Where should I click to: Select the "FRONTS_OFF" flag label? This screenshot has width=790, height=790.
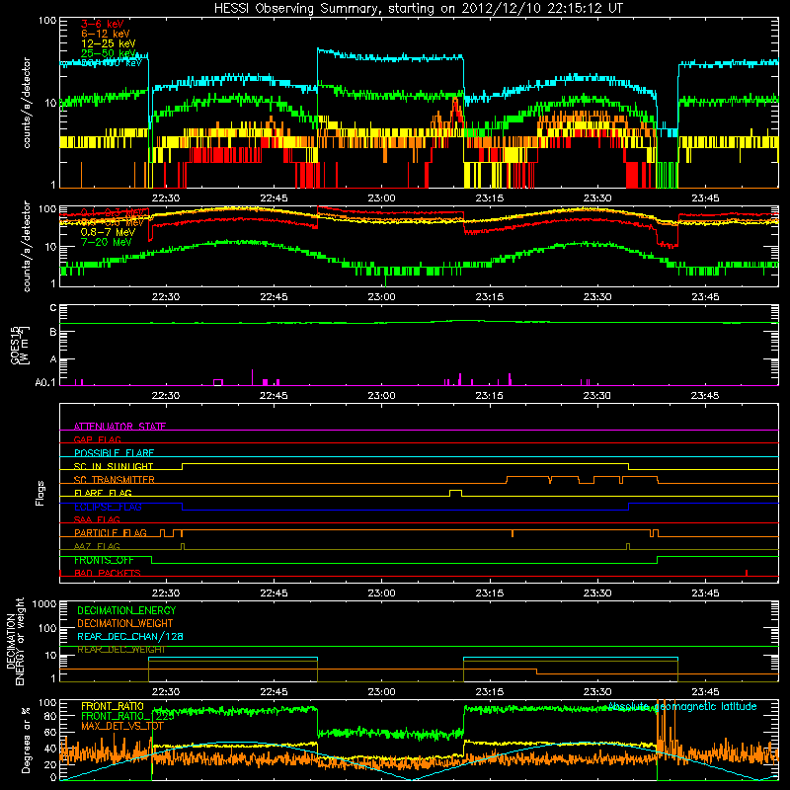pos(104,560)
